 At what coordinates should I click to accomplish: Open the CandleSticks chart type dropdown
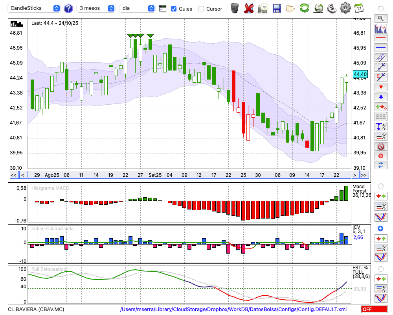click(34, 8)
